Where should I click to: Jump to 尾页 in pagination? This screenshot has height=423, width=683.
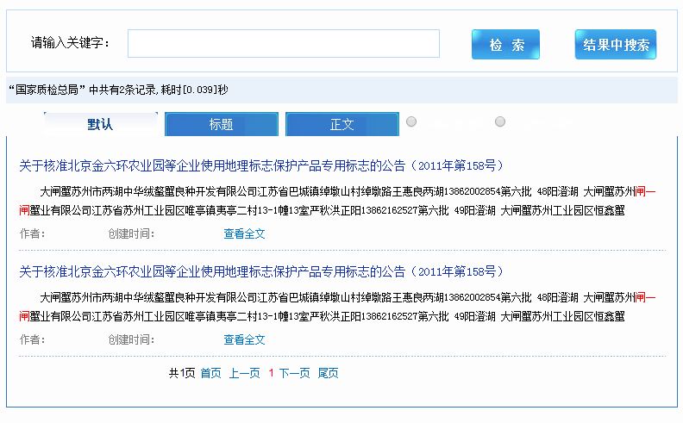pos(328,373)
